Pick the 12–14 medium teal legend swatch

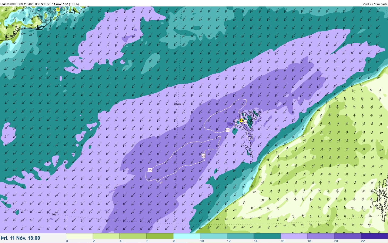pos(240,236)
